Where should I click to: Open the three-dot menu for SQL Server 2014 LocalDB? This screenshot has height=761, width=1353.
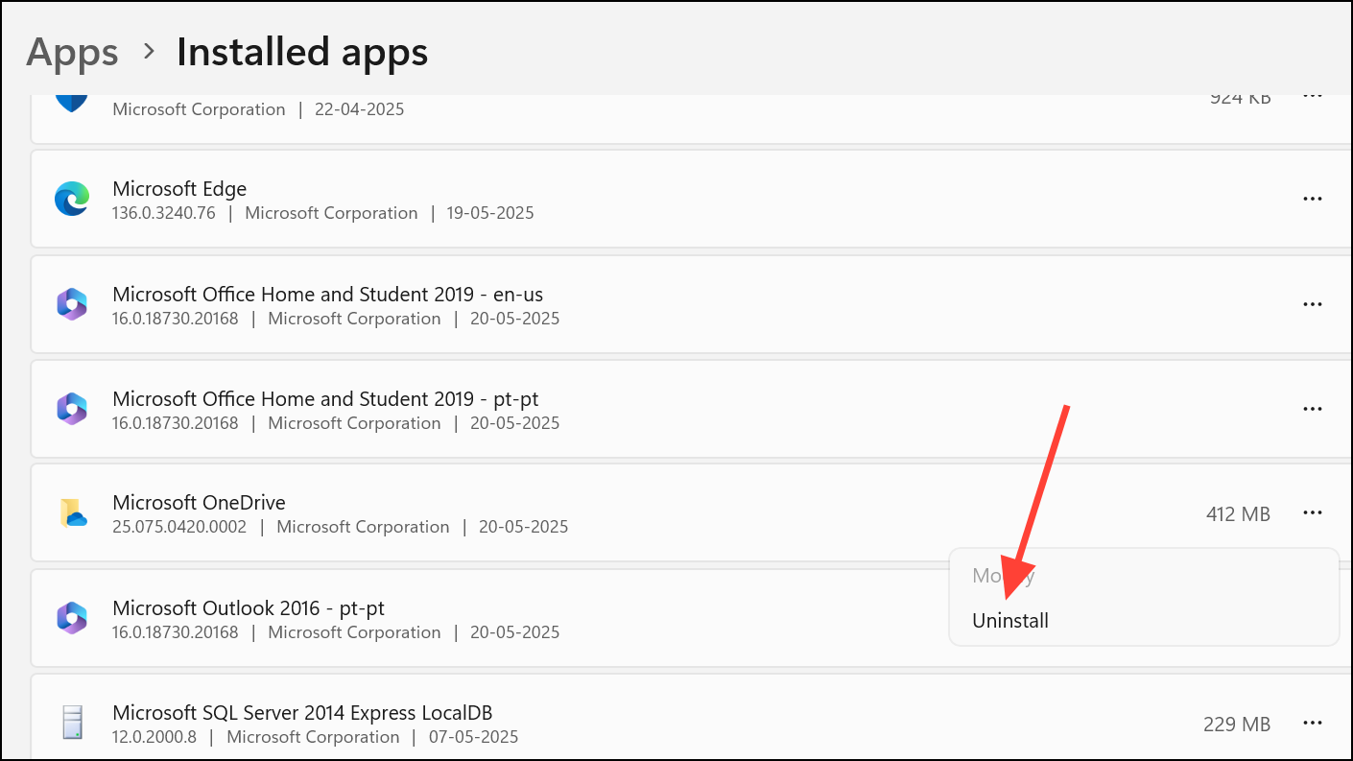click(x=1313, y=723)
